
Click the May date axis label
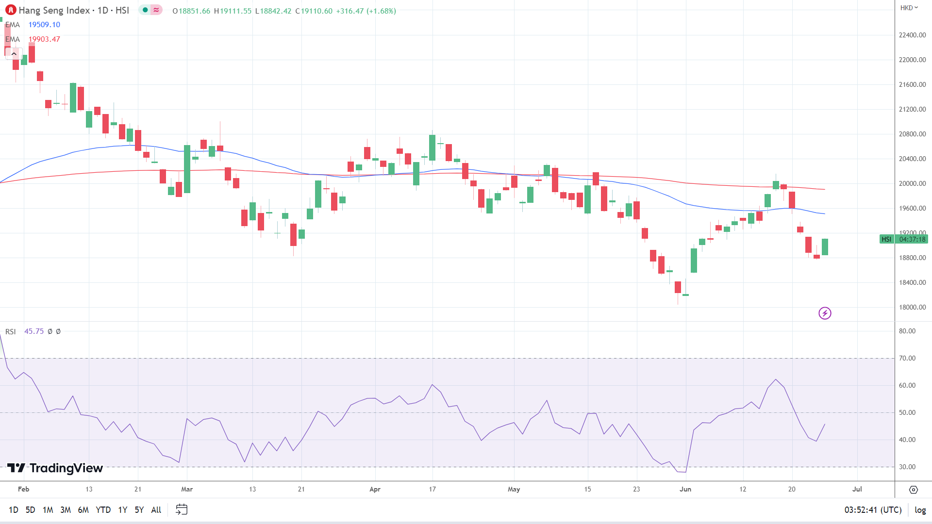click(514, 489)
